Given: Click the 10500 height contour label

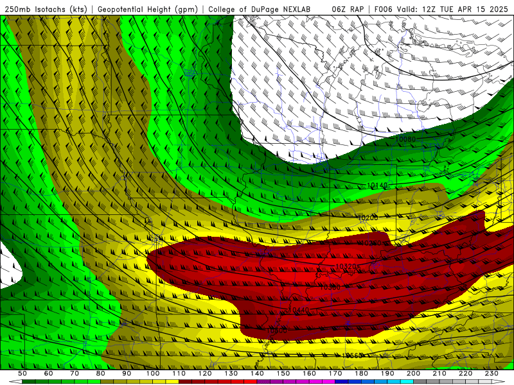Looking at the screenshot, I should pyautogui.click(x=277, y=330).
